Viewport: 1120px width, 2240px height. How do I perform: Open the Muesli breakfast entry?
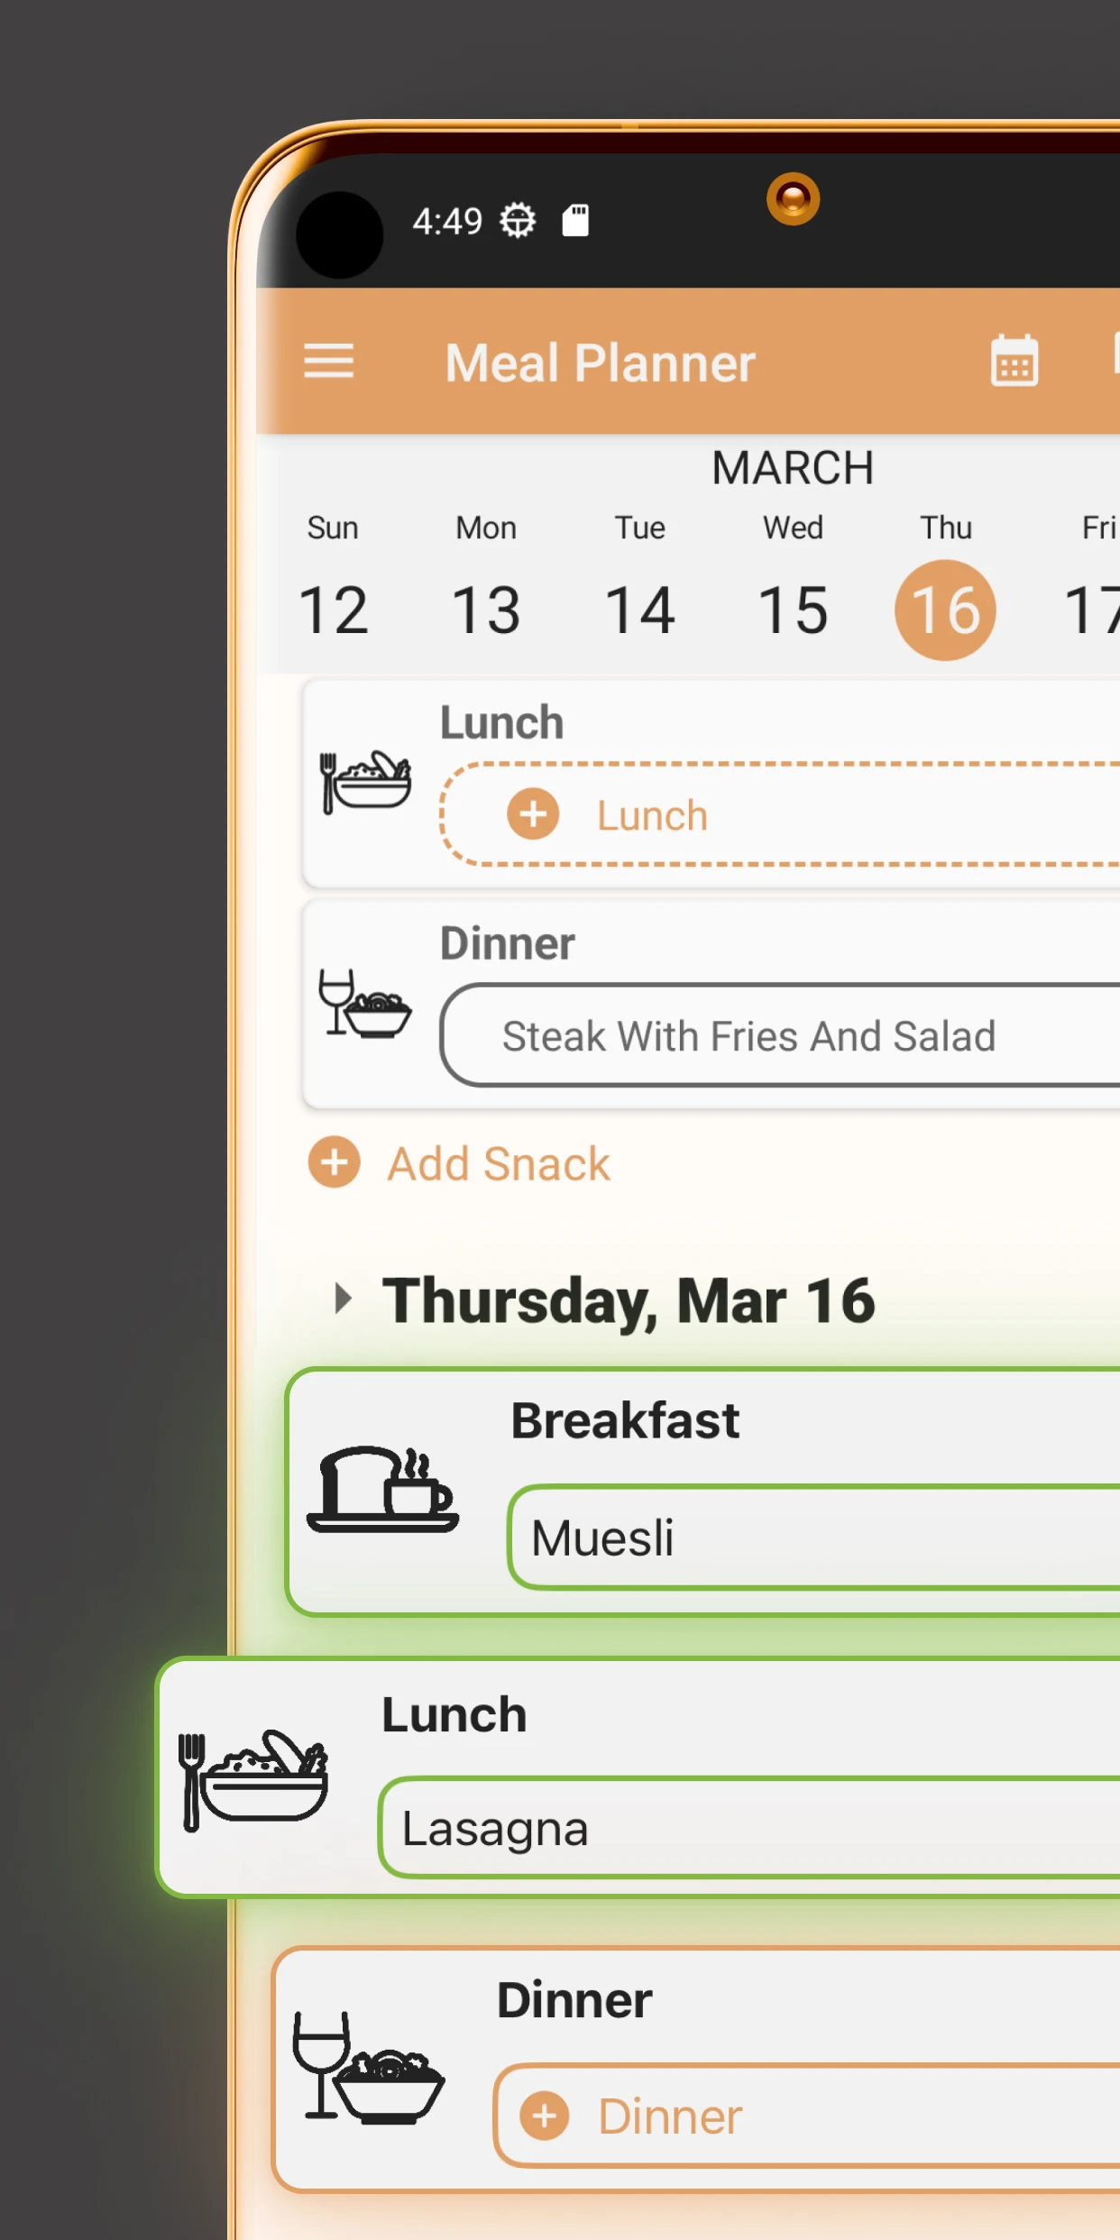pos(814,1537)
